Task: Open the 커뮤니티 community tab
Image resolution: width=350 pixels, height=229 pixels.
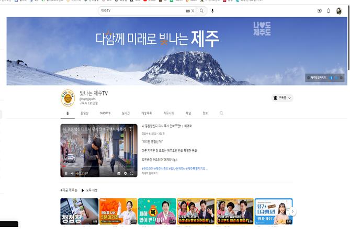Action: click(169, 113)
